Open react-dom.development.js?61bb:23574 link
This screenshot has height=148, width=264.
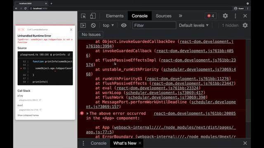pyautogui.click(x=198, y=60)
